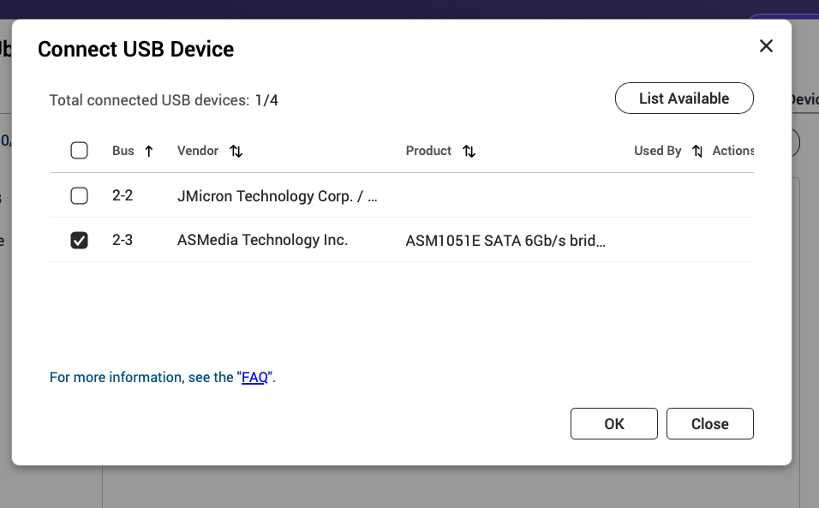
Task: Click the Actions column header
Action: [732, 151]
